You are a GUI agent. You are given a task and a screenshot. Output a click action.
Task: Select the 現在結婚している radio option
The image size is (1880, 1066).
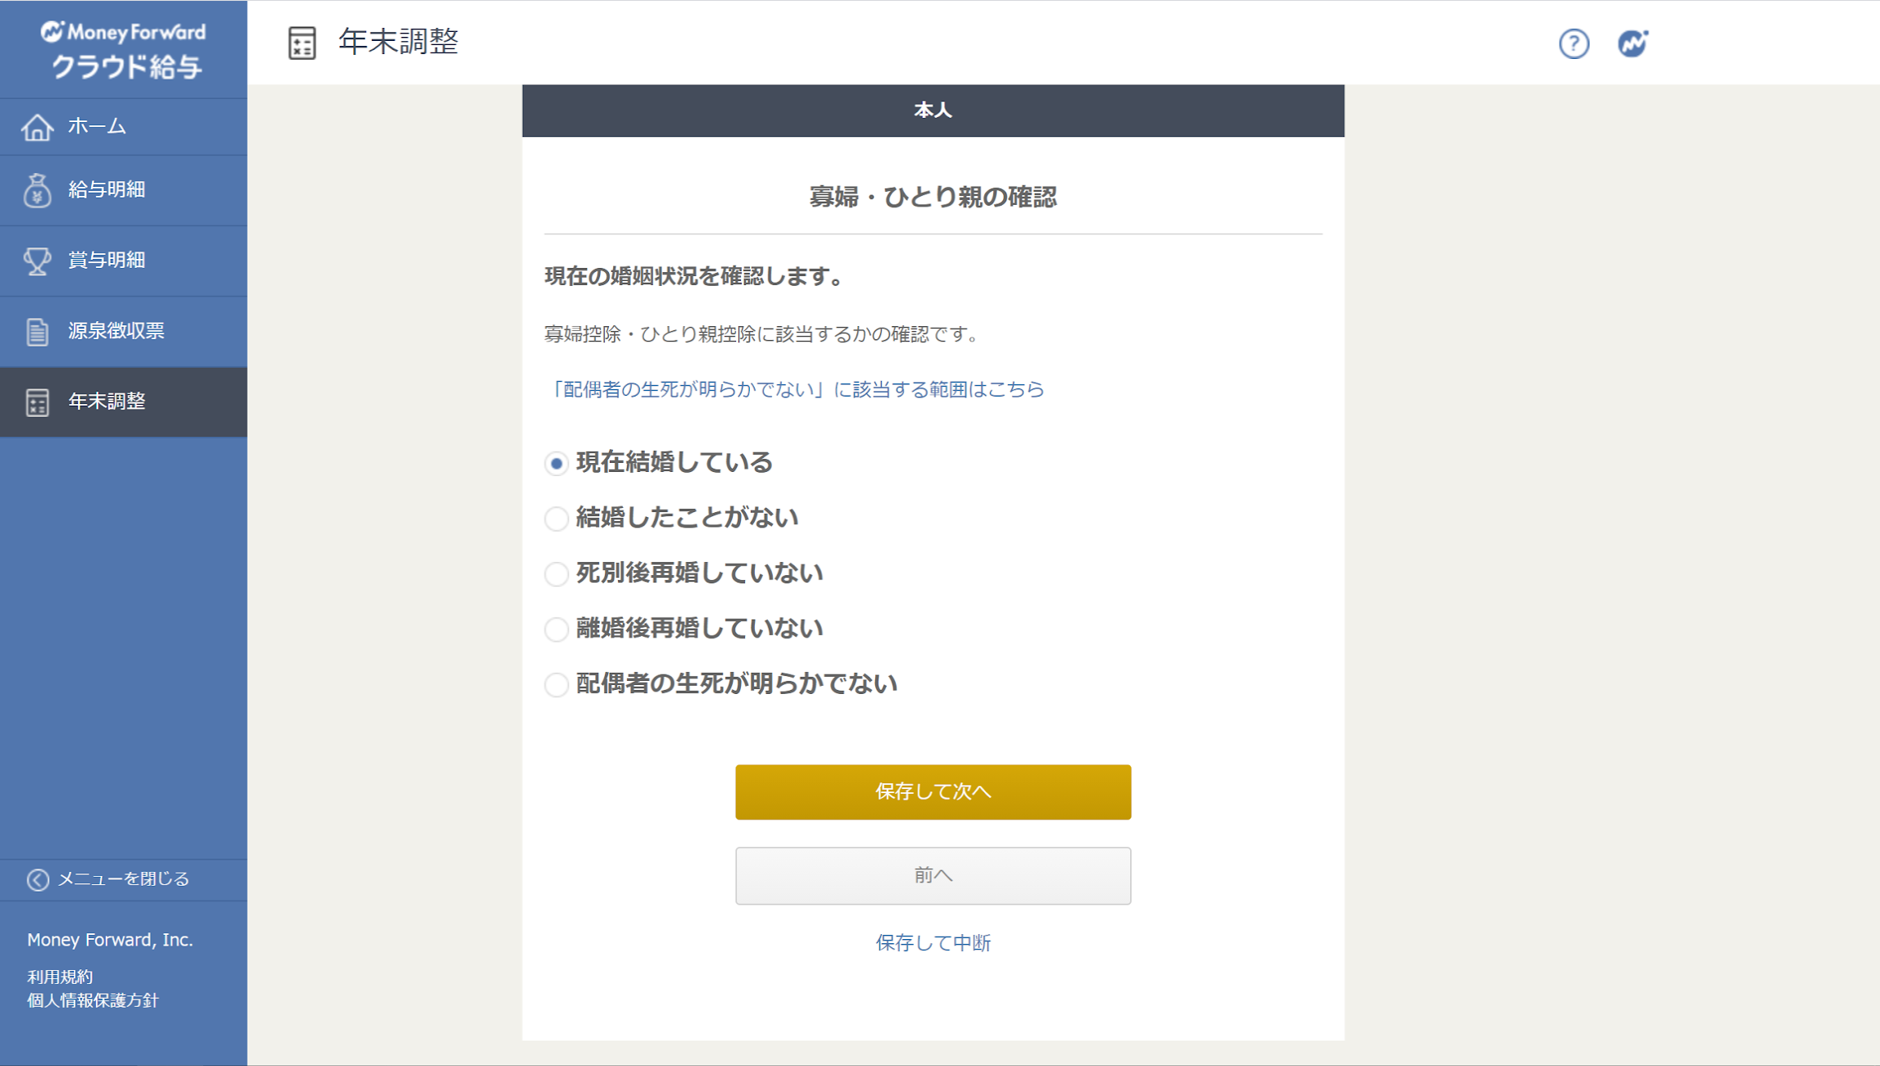tap(556, 463)
